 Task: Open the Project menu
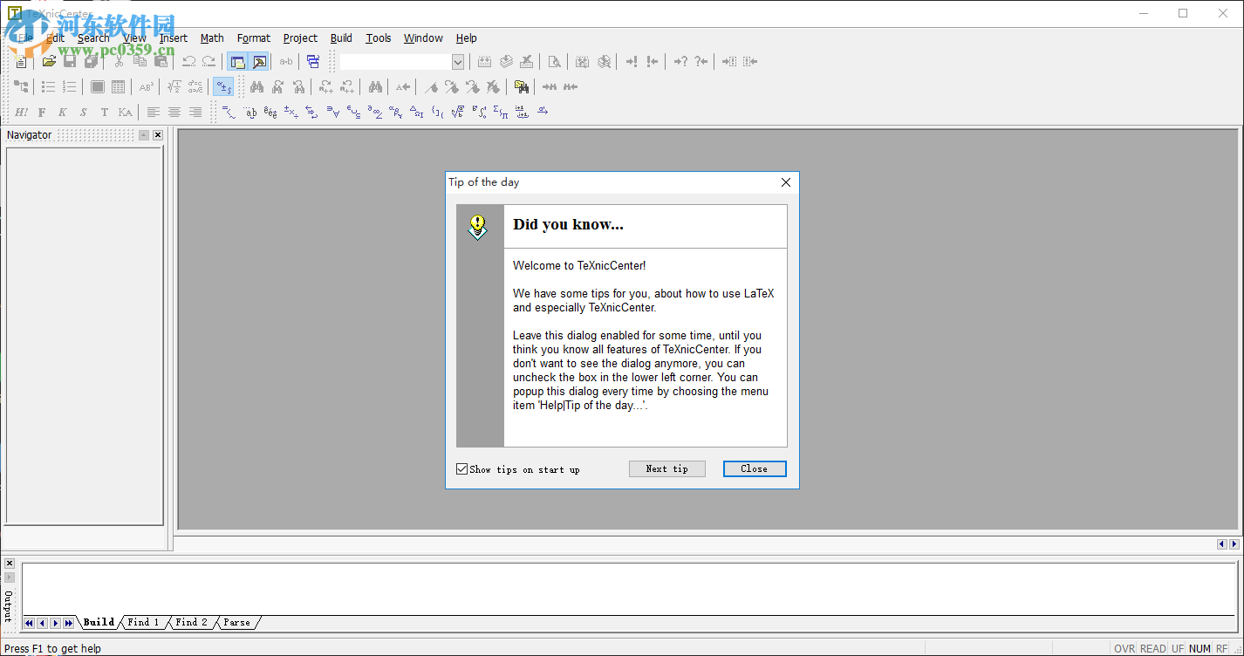point(300,38)
